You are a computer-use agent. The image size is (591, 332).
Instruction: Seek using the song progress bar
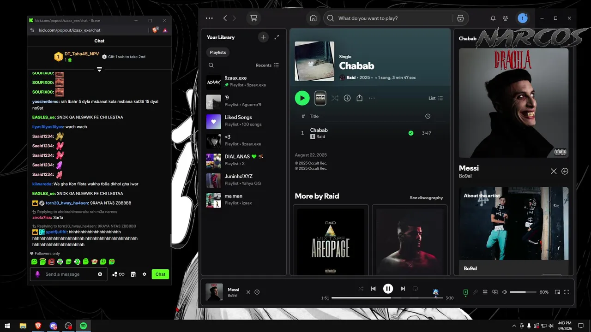click(387, 298)
